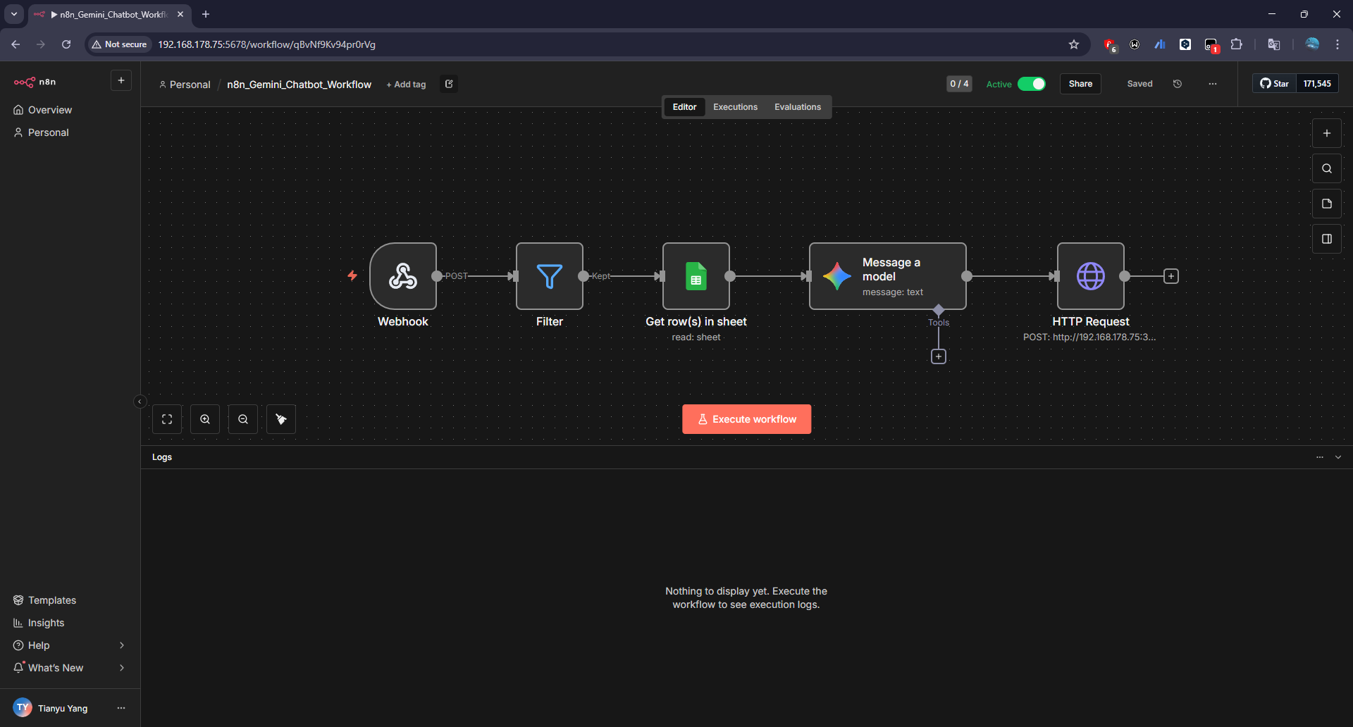Open the Get row(s) in sheet node

pyautogui.click(x=696, y=276)
